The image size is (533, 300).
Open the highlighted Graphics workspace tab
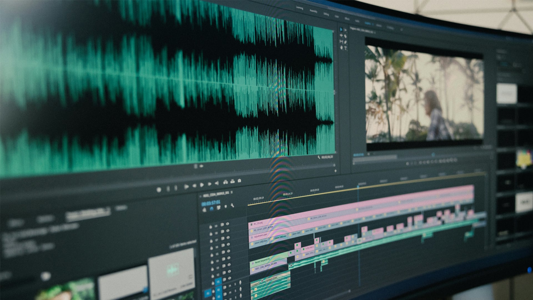coord(368,23)
